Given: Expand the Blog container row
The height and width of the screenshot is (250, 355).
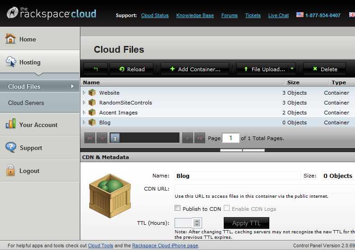Looking at the screenshot, I should coord(84,122).
